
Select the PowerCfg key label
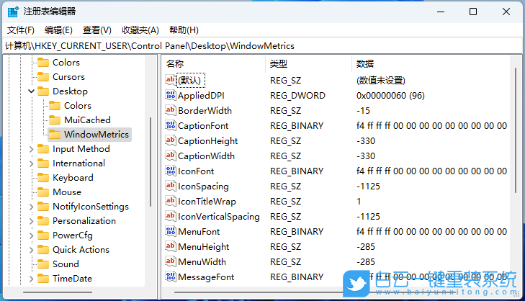(73, 235)
